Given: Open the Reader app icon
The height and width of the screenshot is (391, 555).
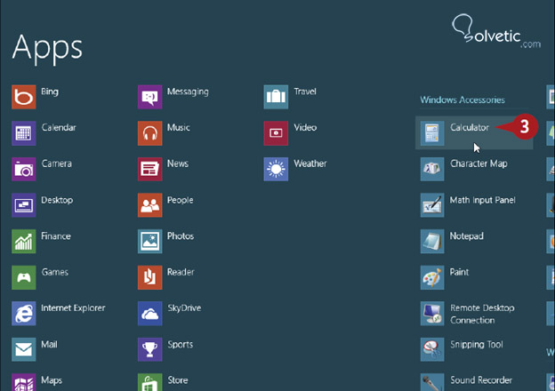Looking at the screenshot, I should click(150, 277).
